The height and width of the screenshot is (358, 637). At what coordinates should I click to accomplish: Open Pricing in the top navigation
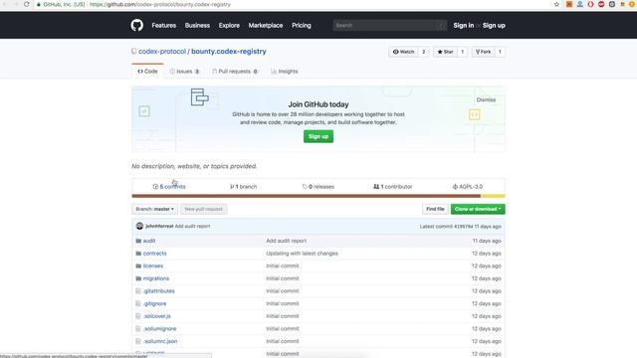click(x=301, y=25)
